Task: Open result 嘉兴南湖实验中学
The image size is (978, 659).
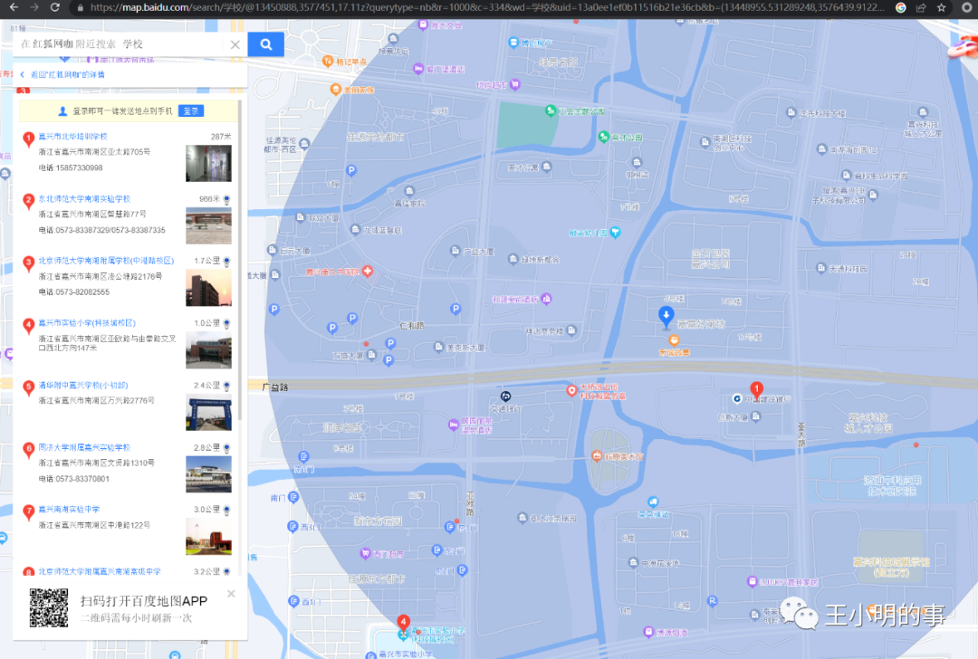Action: (69, 510)
